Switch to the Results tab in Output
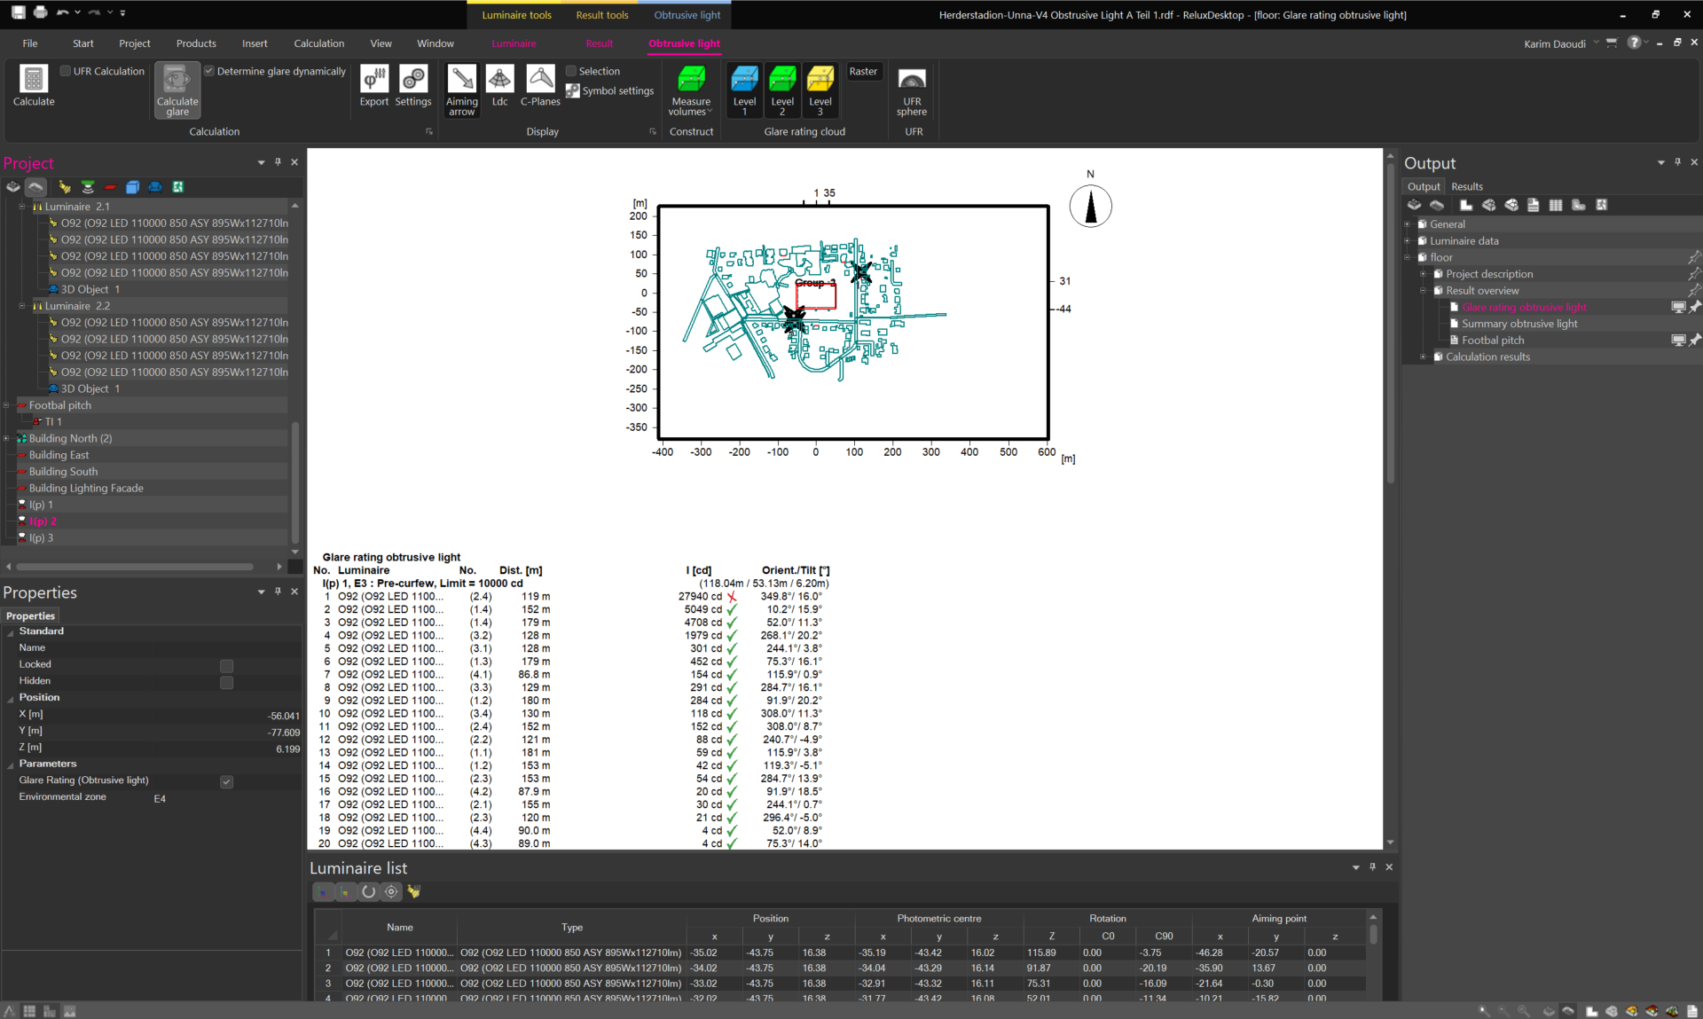This screenshot has height=1019, width=1703. (1466, 186)
